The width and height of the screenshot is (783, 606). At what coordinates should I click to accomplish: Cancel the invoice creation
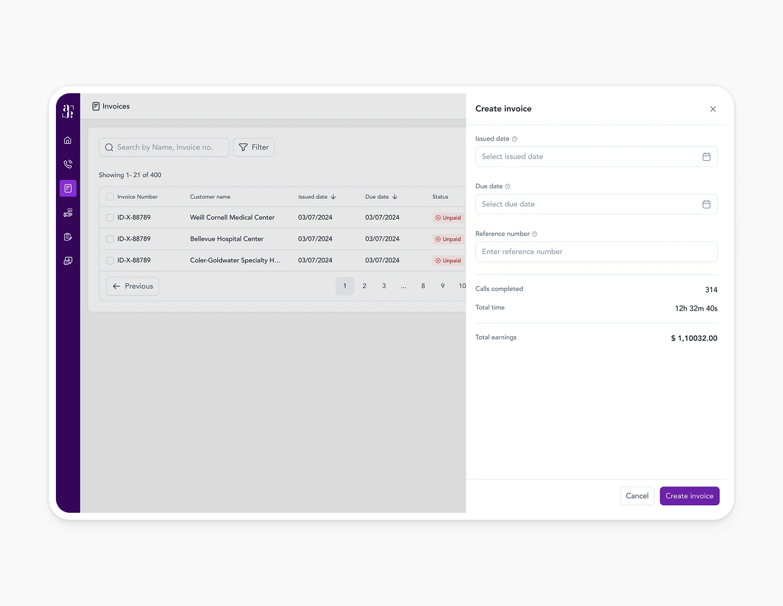click(x=637, y=496)
